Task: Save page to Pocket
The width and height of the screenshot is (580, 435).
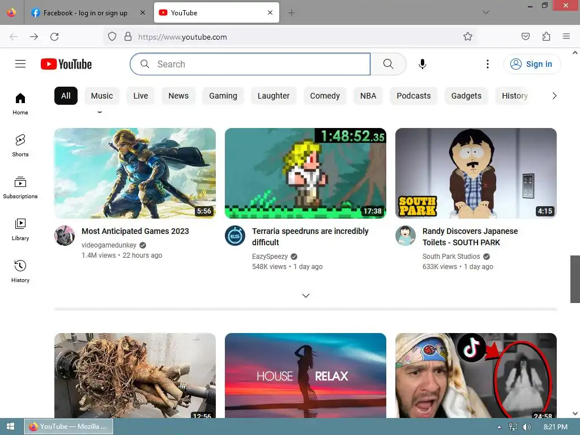Action: pos(526,36)
